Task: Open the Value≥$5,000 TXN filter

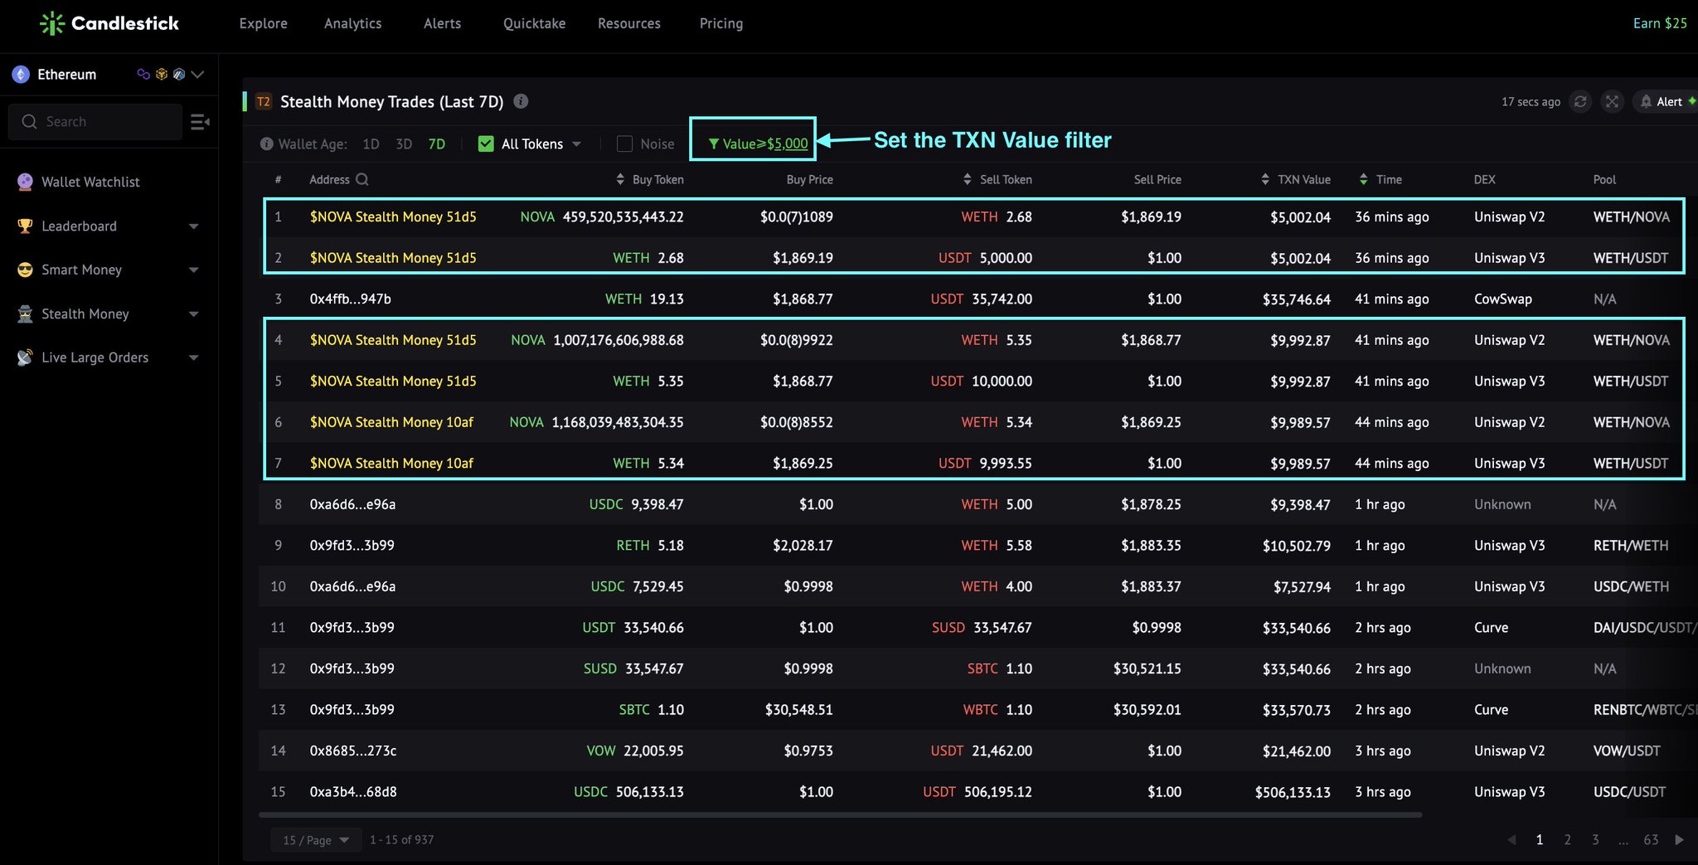Action: coord(757,143)
